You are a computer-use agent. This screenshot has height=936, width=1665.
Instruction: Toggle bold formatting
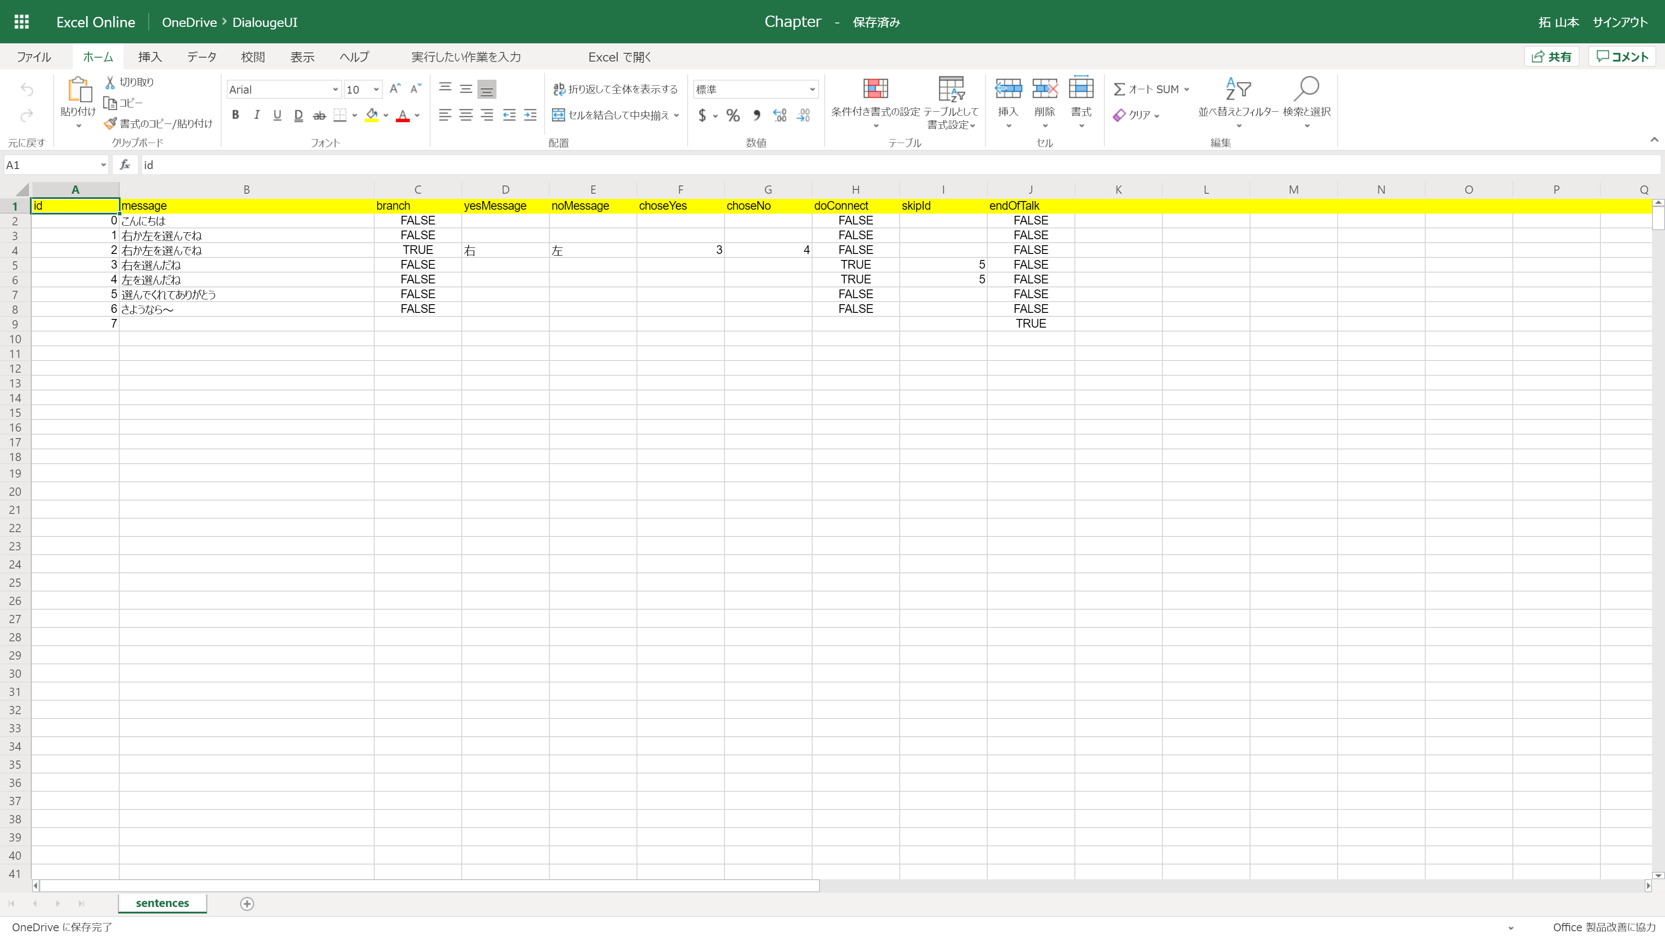[235, 115]
